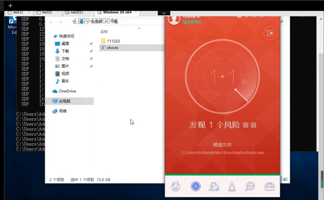Pause the running virus scan
This screenshot has width=324, height=200.
[246, 125]
